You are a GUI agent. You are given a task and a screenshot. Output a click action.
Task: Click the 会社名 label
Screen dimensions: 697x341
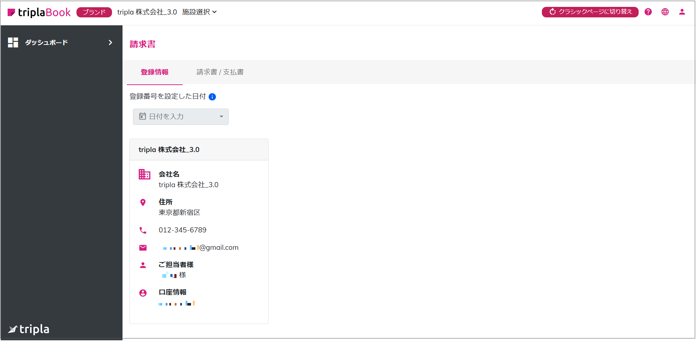coord(169,174)
